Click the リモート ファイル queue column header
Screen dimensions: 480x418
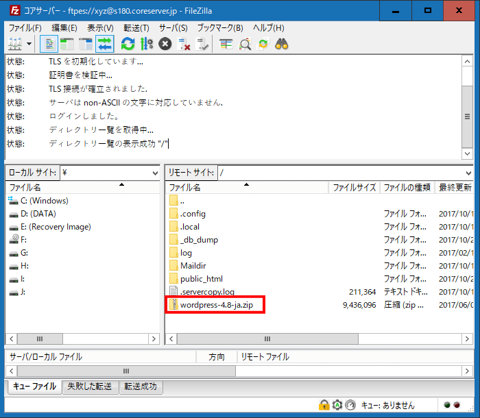[x=355, y=357]
